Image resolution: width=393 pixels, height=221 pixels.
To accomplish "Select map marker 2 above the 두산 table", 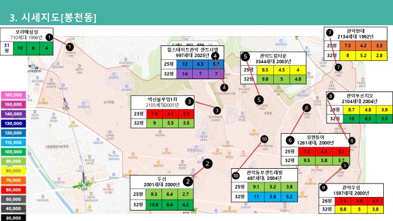I will tap(208, 164).
